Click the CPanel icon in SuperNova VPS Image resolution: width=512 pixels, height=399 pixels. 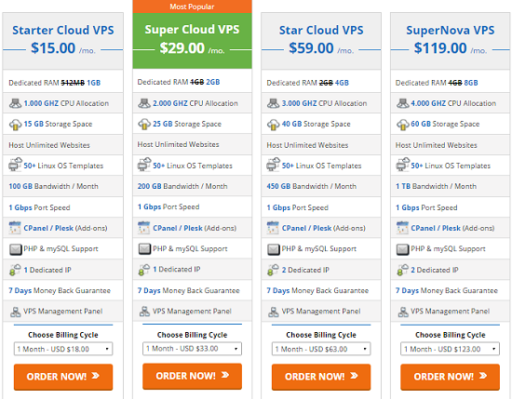point(402,228)
